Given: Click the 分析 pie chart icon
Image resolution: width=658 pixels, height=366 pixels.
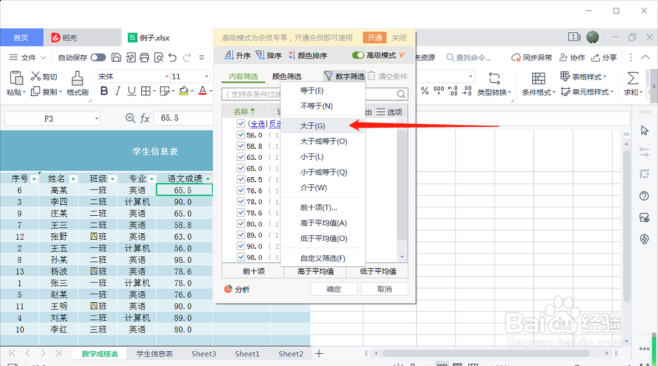Looking at the screenshot, I should [x=228, y=289].
